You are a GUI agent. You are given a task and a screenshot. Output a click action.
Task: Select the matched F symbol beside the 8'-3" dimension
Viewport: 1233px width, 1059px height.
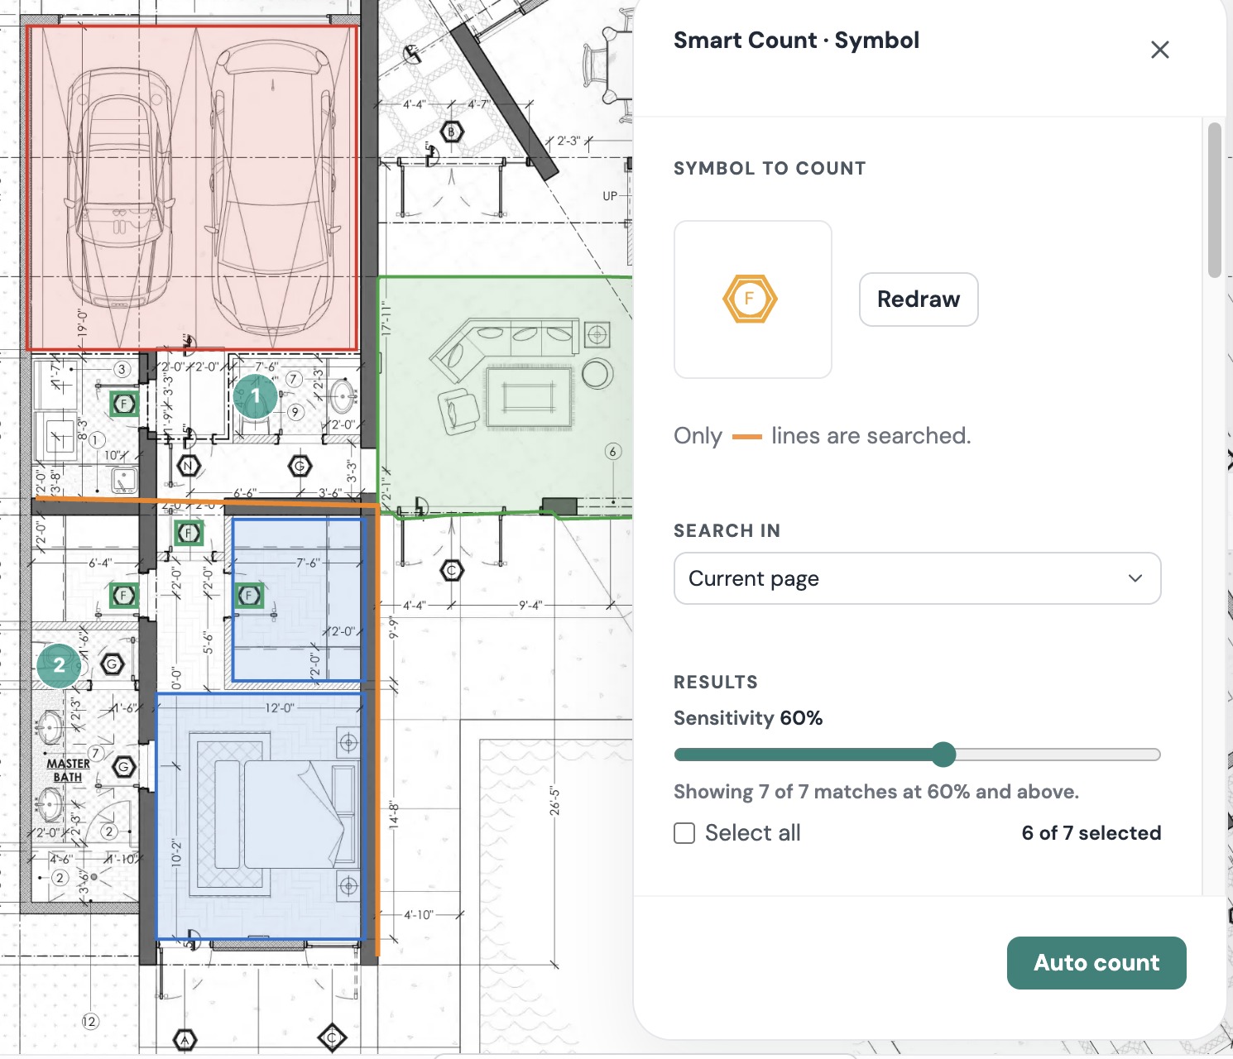[124, 404]
